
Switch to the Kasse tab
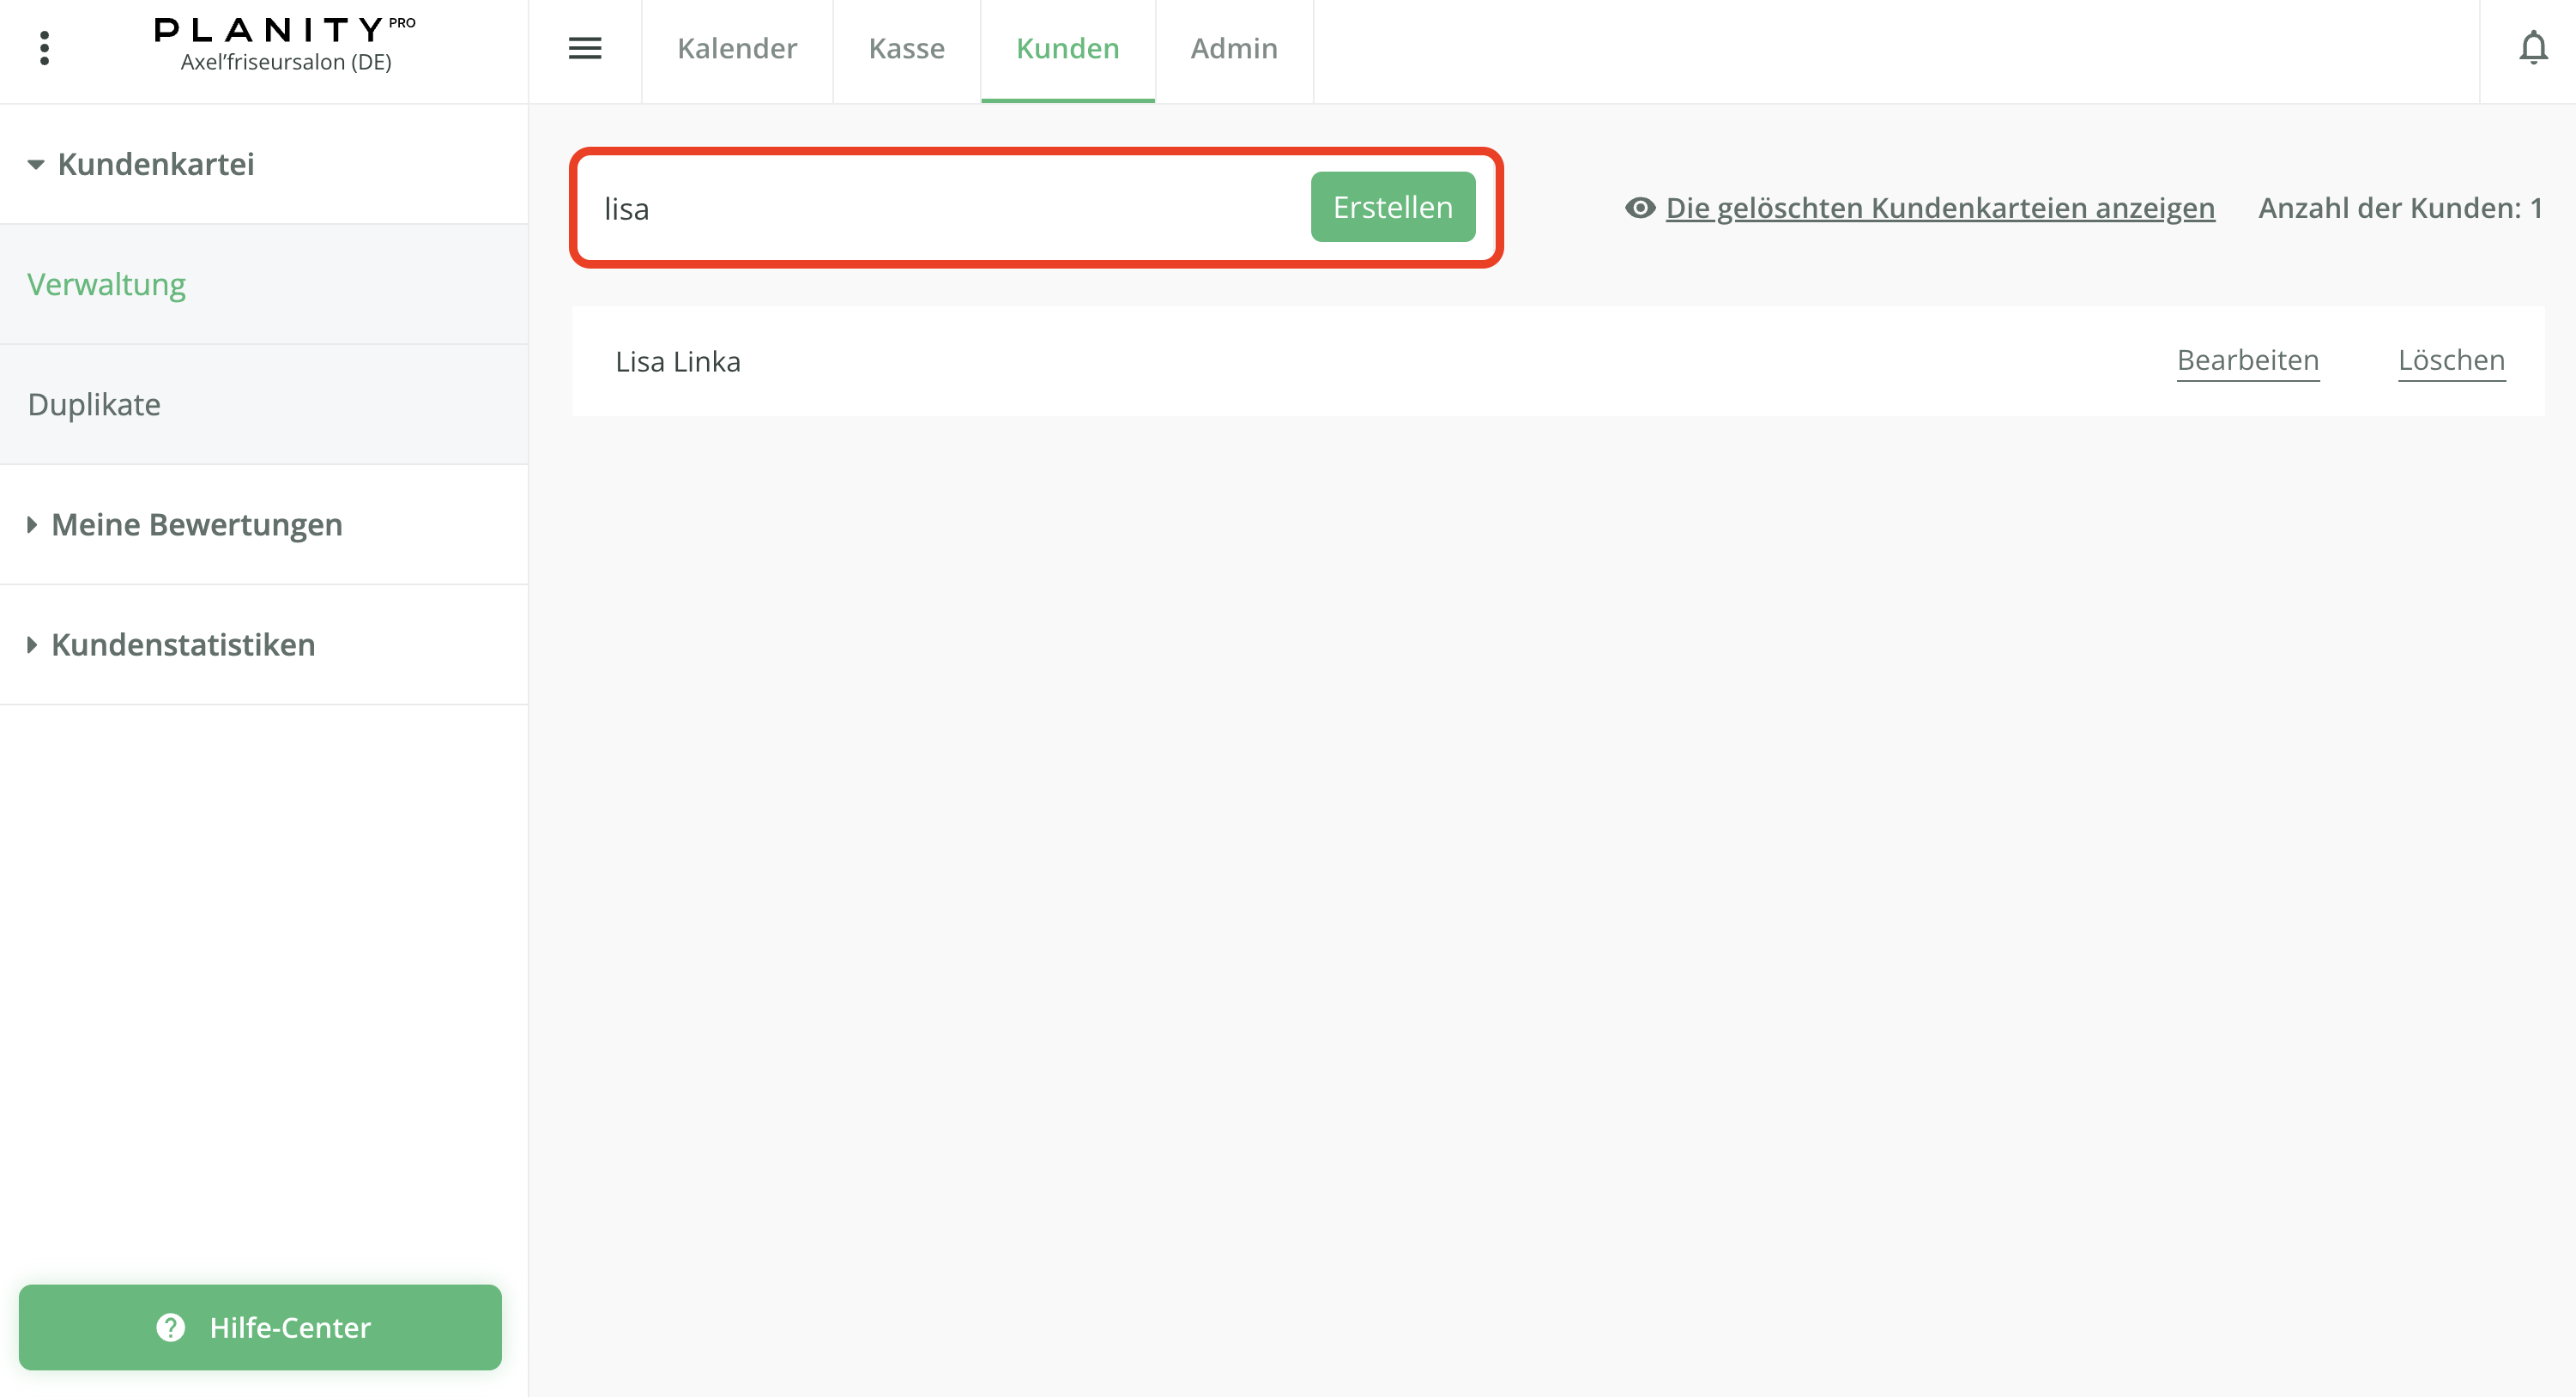click(906, 48)
